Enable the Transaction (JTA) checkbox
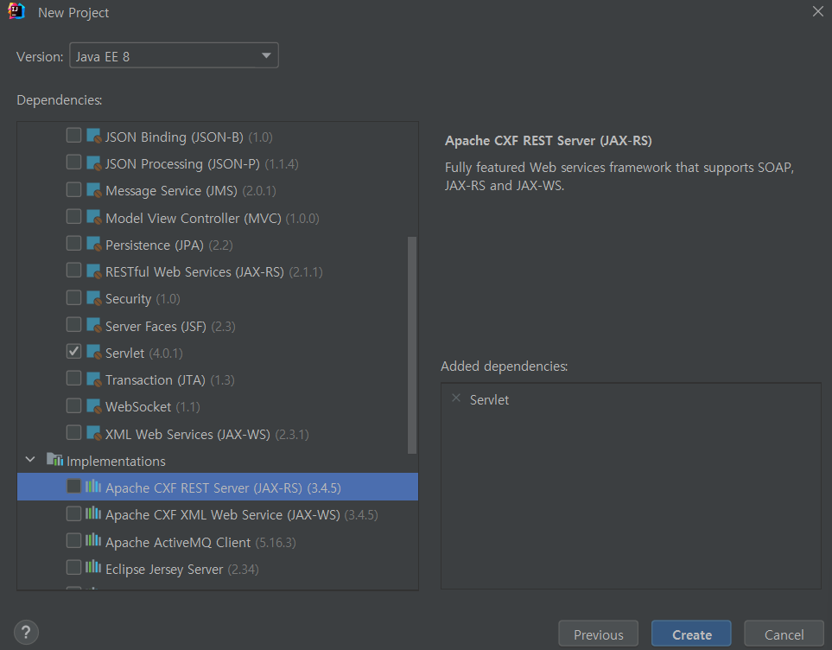The width and height of the screenshot is (832, 650). pos(73,378)
